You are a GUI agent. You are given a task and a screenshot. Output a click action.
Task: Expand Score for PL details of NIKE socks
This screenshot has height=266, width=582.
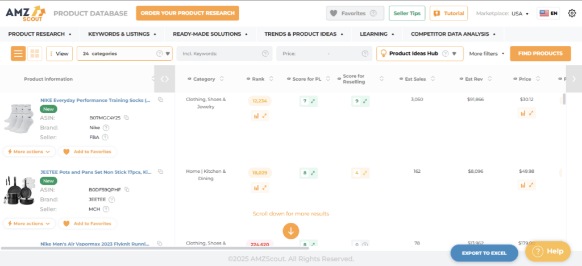[x=313, y=101]
